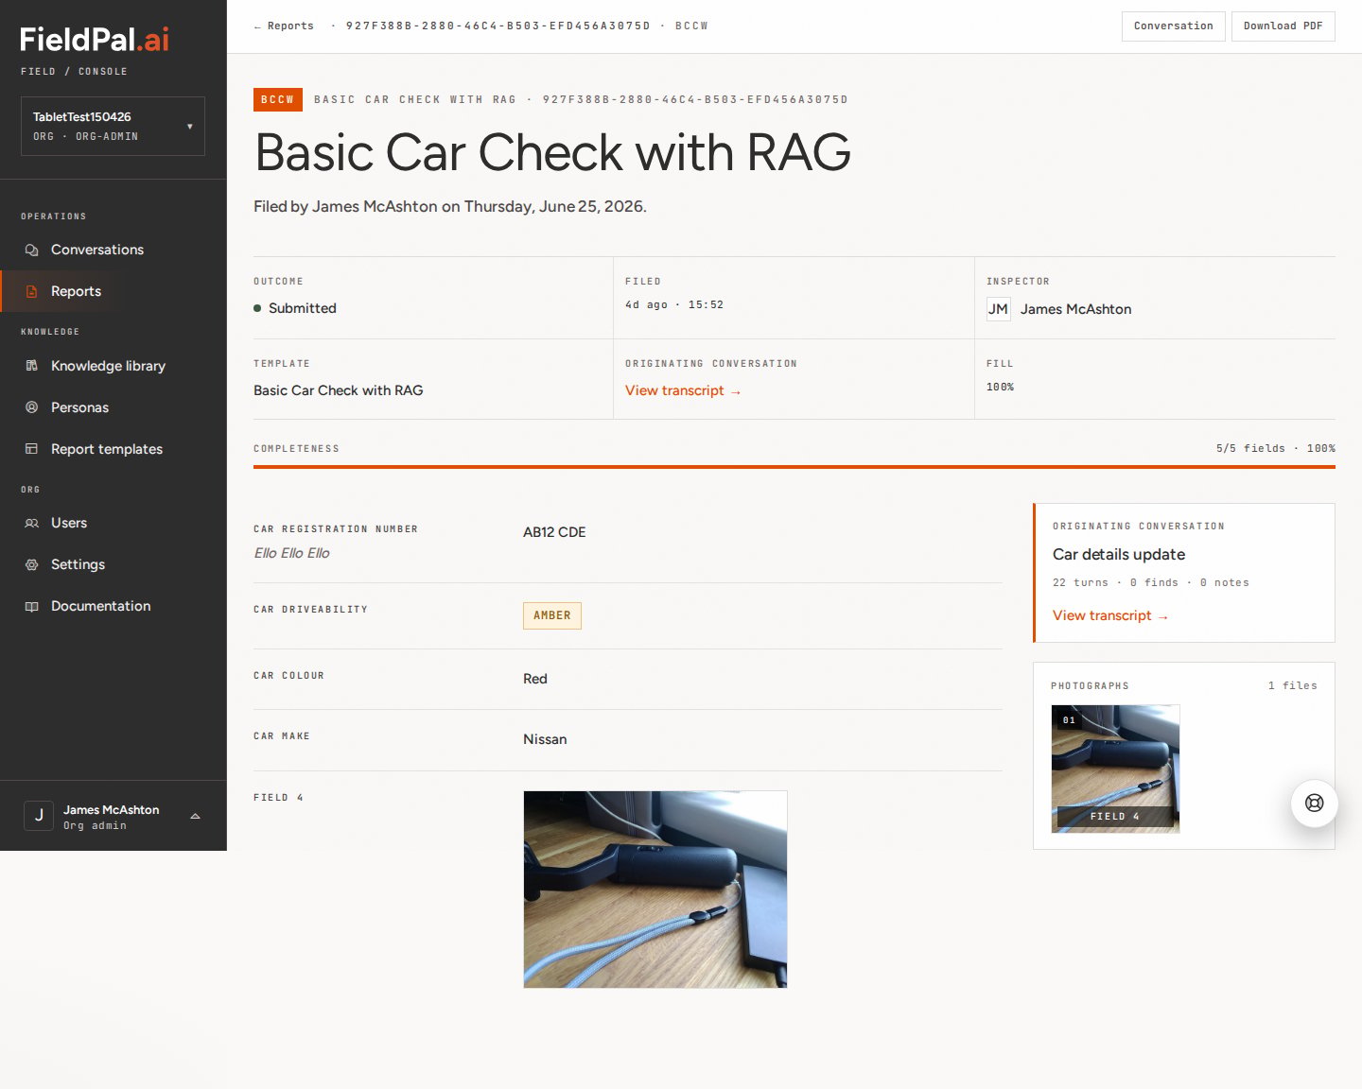The width and height of the screenshot is (1362, 1089).
Task: Open the large Field 4 photo in report
Action: [x=655, y=890]
